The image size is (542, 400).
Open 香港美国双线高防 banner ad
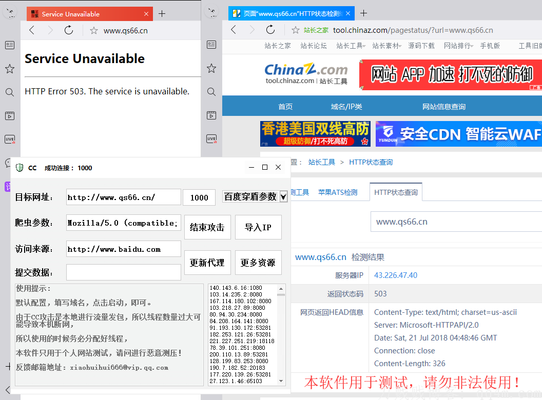pyautogui.click(x=315, y=134)
